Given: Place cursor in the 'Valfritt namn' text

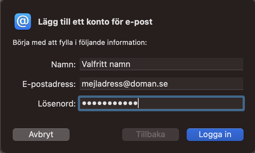Looking at the screenshot, I should click(x=106, y=64).
